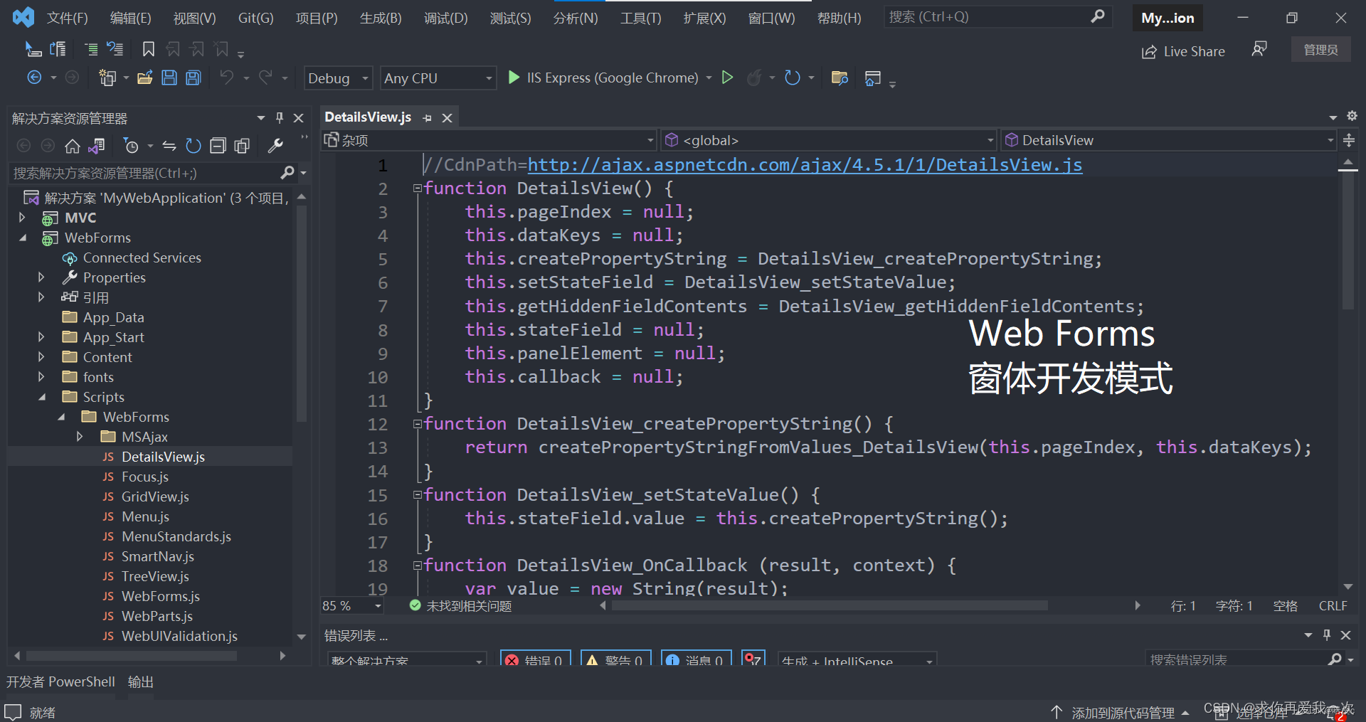This screenshot has height=722, width=1366.
Task: Start without debugging green outline arrow
Action: point(727,78)
